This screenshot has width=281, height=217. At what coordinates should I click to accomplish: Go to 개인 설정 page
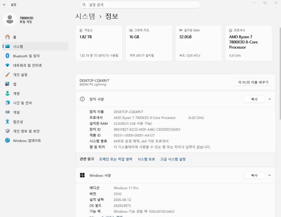click(36, 75)
